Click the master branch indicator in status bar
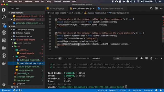This screenshot has width=164, height=92. (6, 90)
